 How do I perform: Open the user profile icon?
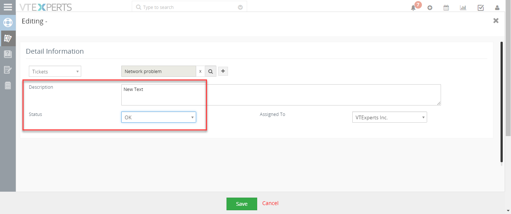tap(497, 7)
